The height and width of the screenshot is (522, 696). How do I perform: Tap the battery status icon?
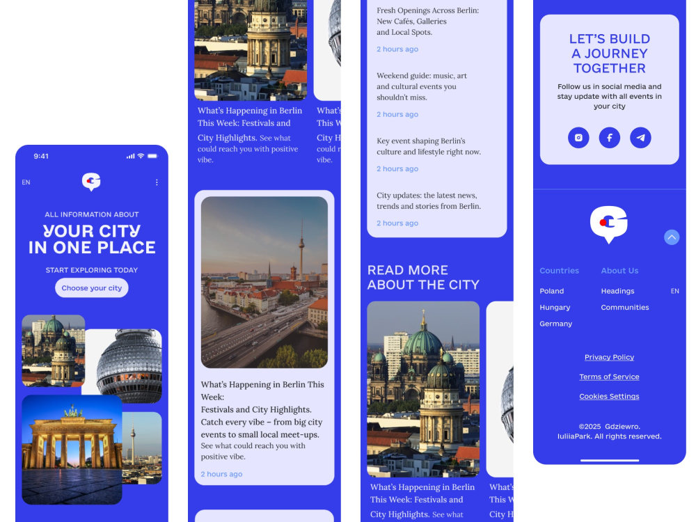click(152, 156)
